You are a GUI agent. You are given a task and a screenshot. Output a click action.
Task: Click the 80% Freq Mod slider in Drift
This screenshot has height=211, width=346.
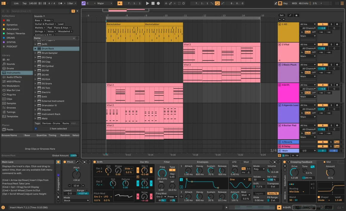161,200
